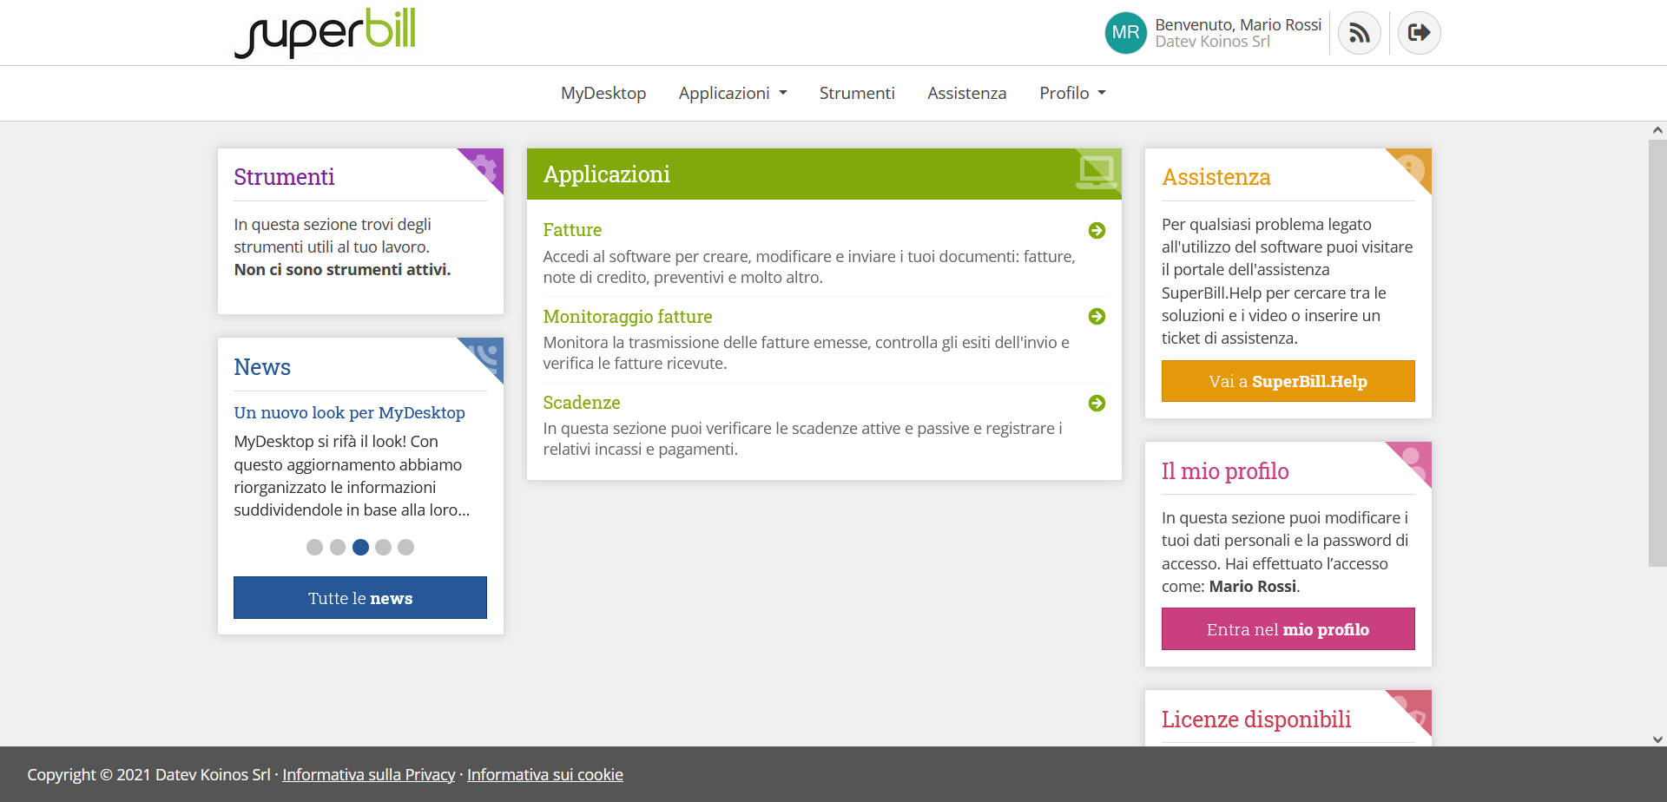Click the Strumenti card heading
Viewport: 1667px width, 802px height.
coord(284,177)
